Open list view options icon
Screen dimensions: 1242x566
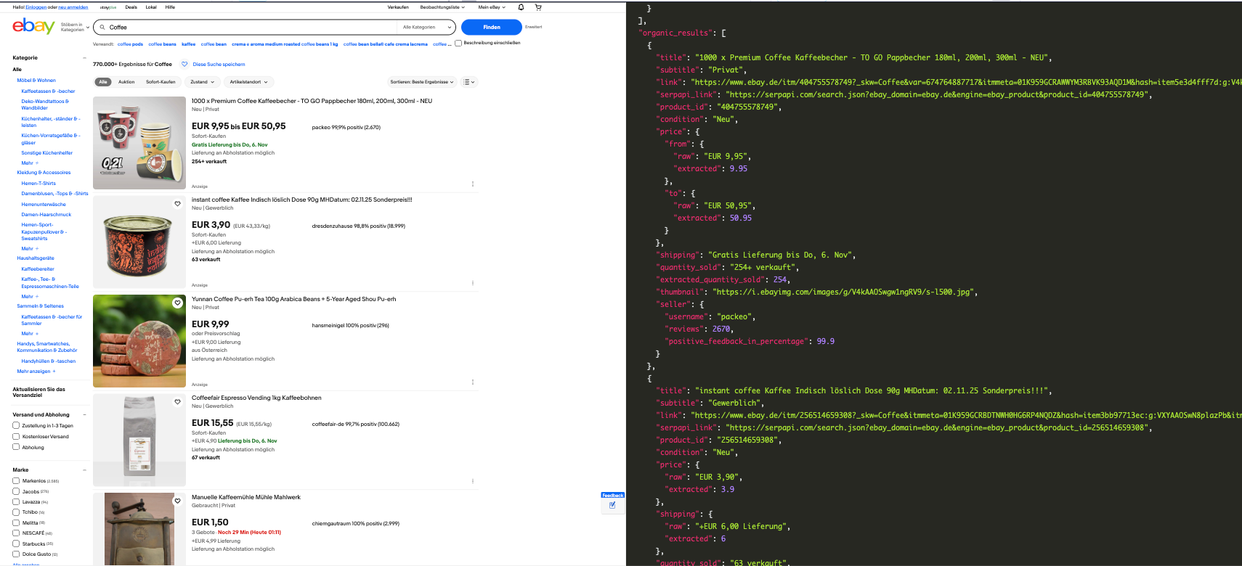pyautogui.click(x=469, y=82)
